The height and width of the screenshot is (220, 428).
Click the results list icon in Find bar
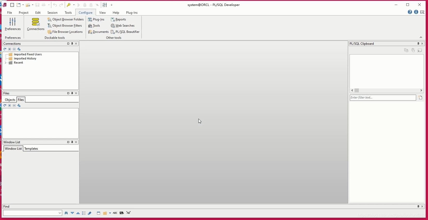[84, 213]
